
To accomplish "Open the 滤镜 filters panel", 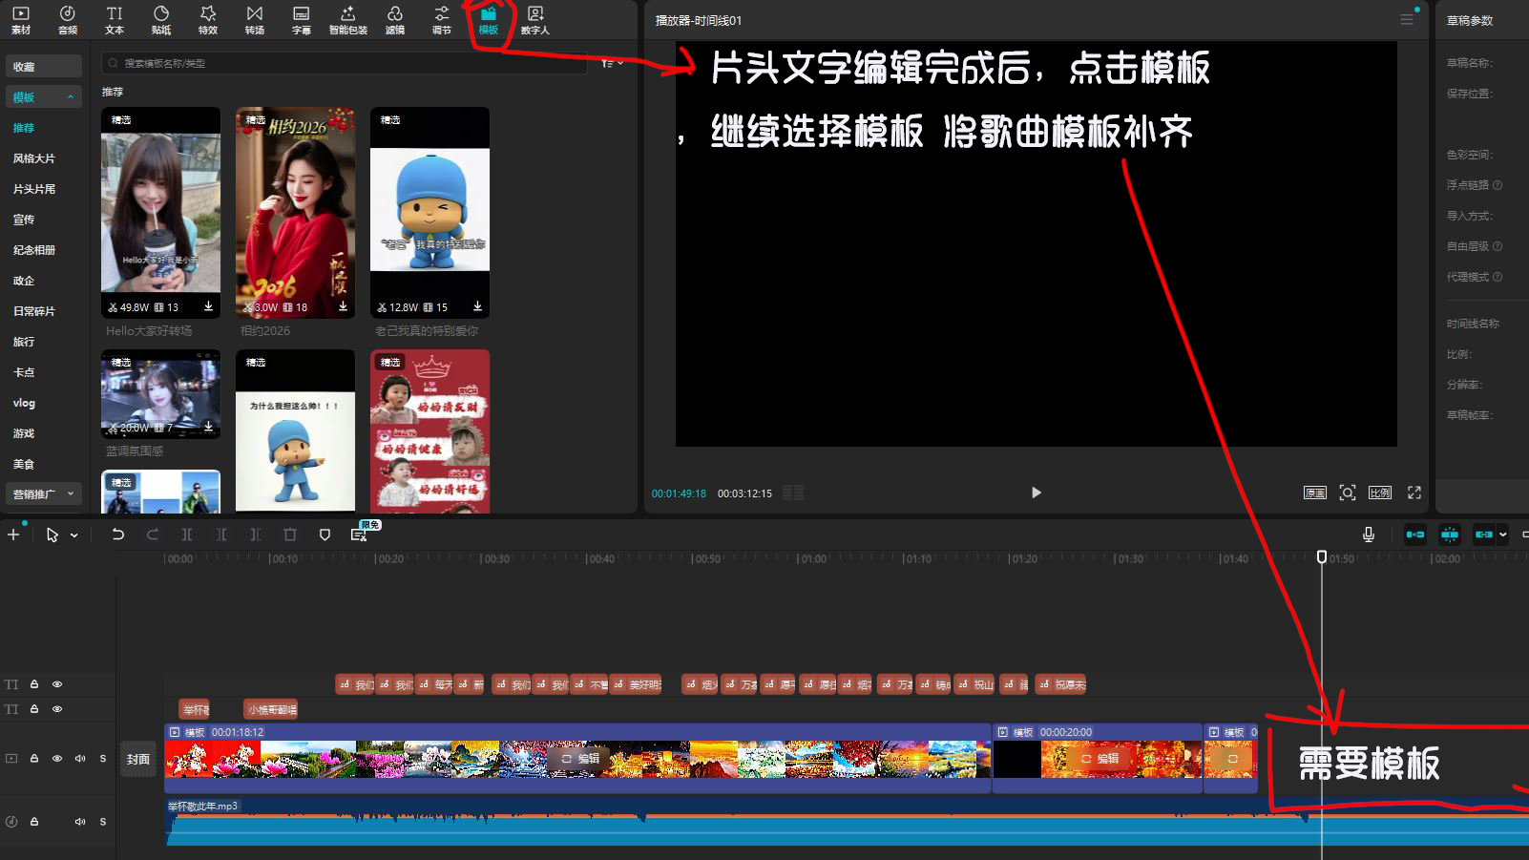I will coord(394,19).
